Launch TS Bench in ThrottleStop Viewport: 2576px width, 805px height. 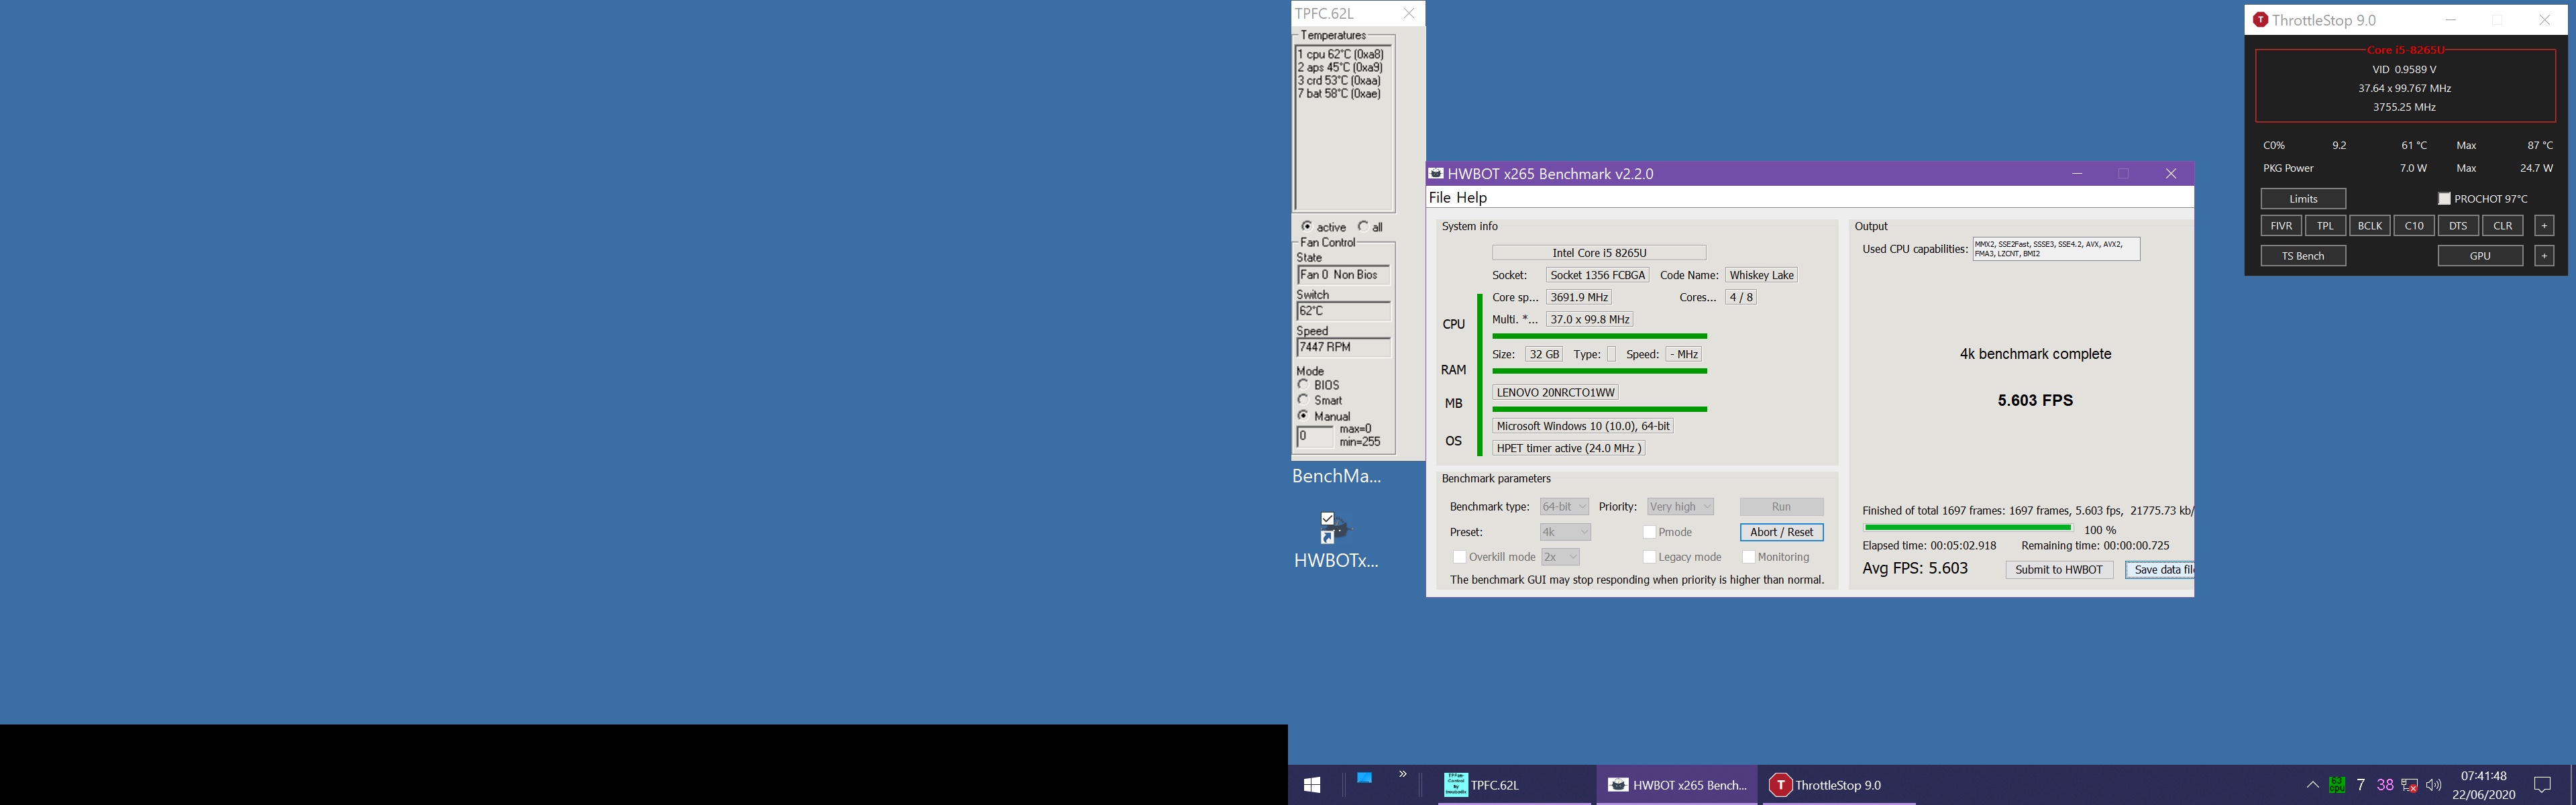(2303, 256)
